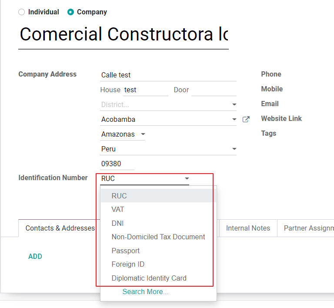The width and height of the screenshot is (334, 308).
Task: Pick Foreign ID from the list
Action: click(128, 264)
